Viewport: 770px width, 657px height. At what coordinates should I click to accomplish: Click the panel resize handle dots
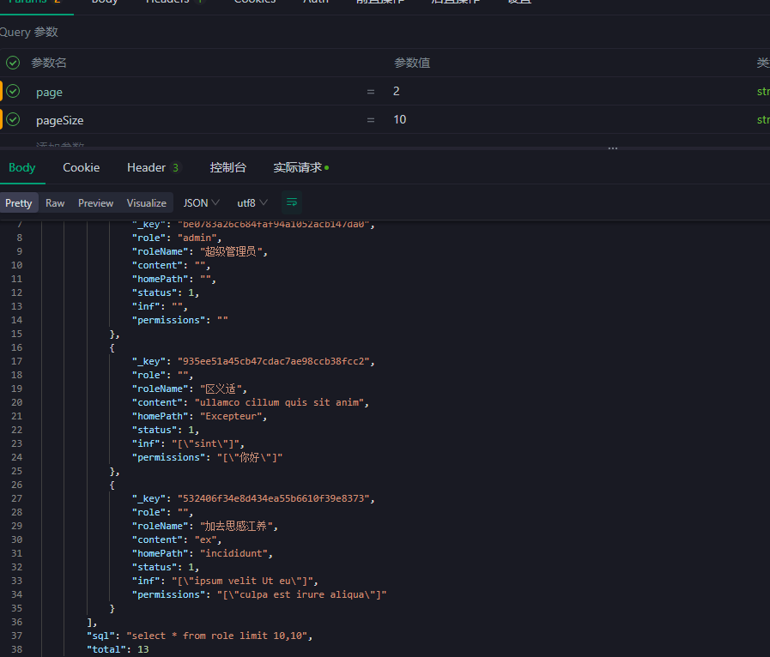click(613, 148)
